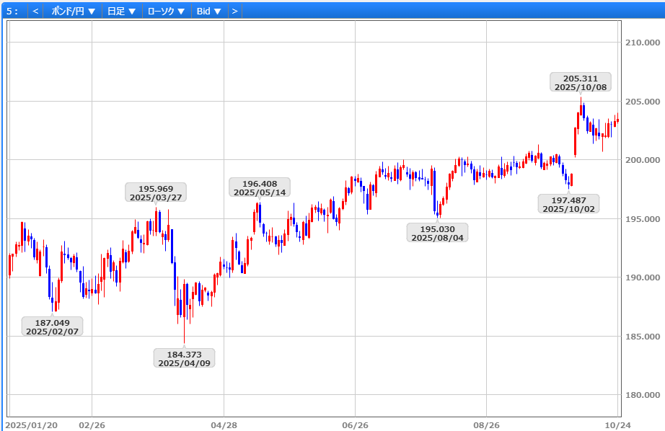
Task: Click the 195.969 peak label dated 2025/03/27
Action: point(155,192)
